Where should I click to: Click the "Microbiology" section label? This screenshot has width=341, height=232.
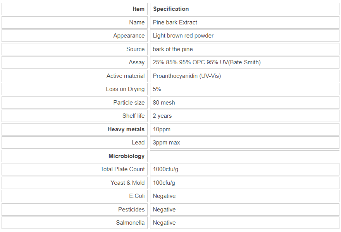(126, 156)
